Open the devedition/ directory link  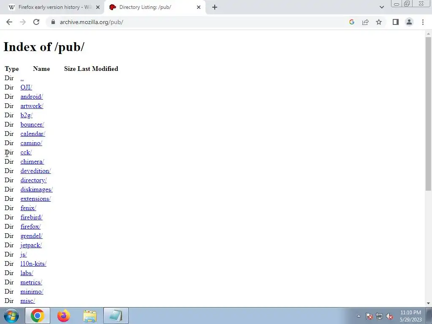[35, 171]
